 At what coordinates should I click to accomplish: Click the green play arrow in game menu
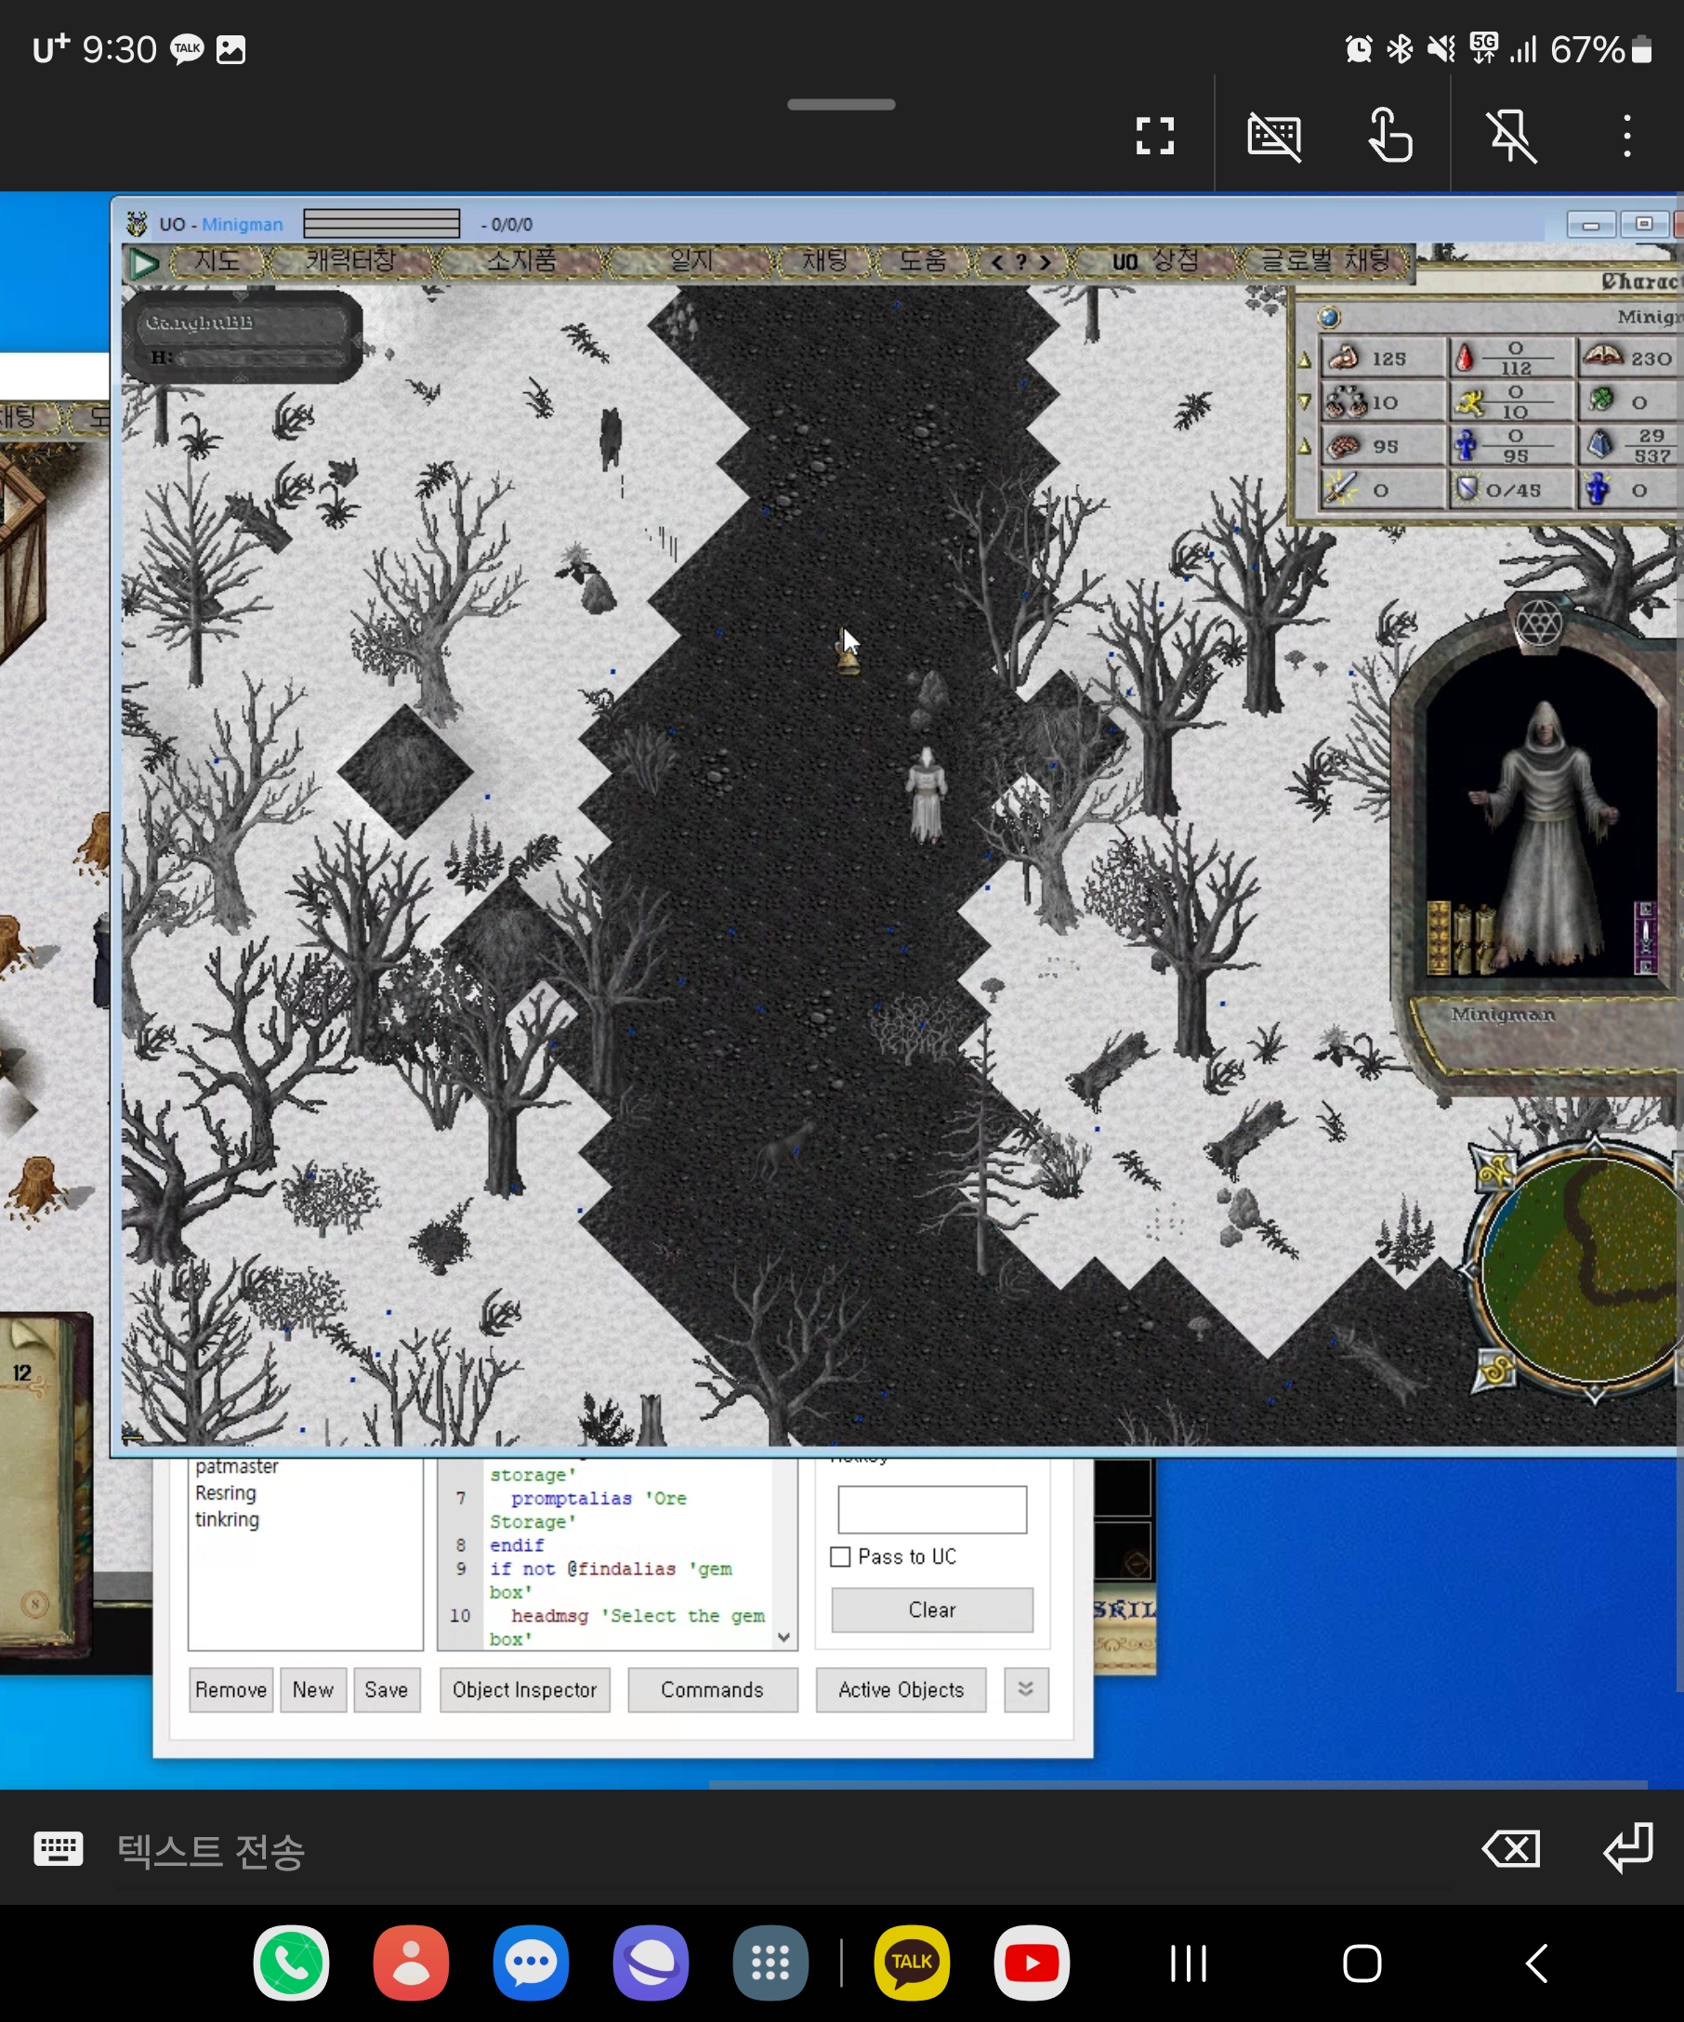144,263
